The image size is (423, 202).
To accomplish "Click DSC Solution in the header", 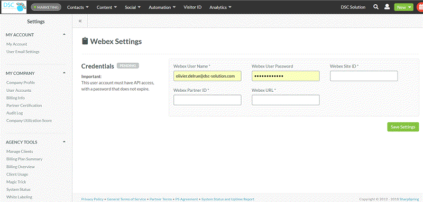I will pyautogui.click(x=353, y=7).
